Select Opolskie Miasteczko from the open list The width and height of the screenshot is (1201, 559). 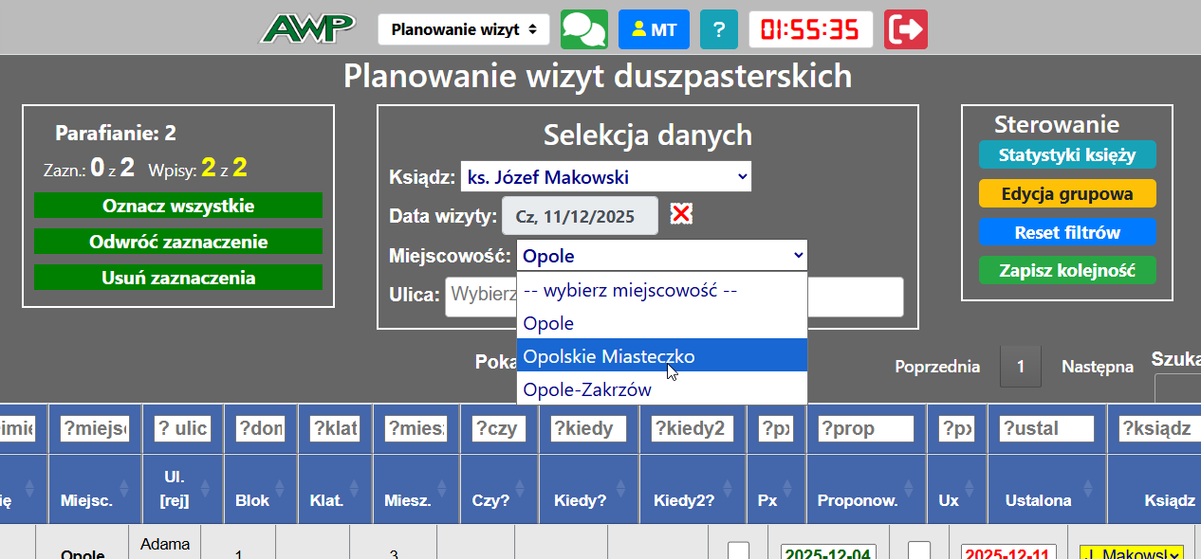tap(617, 355)
